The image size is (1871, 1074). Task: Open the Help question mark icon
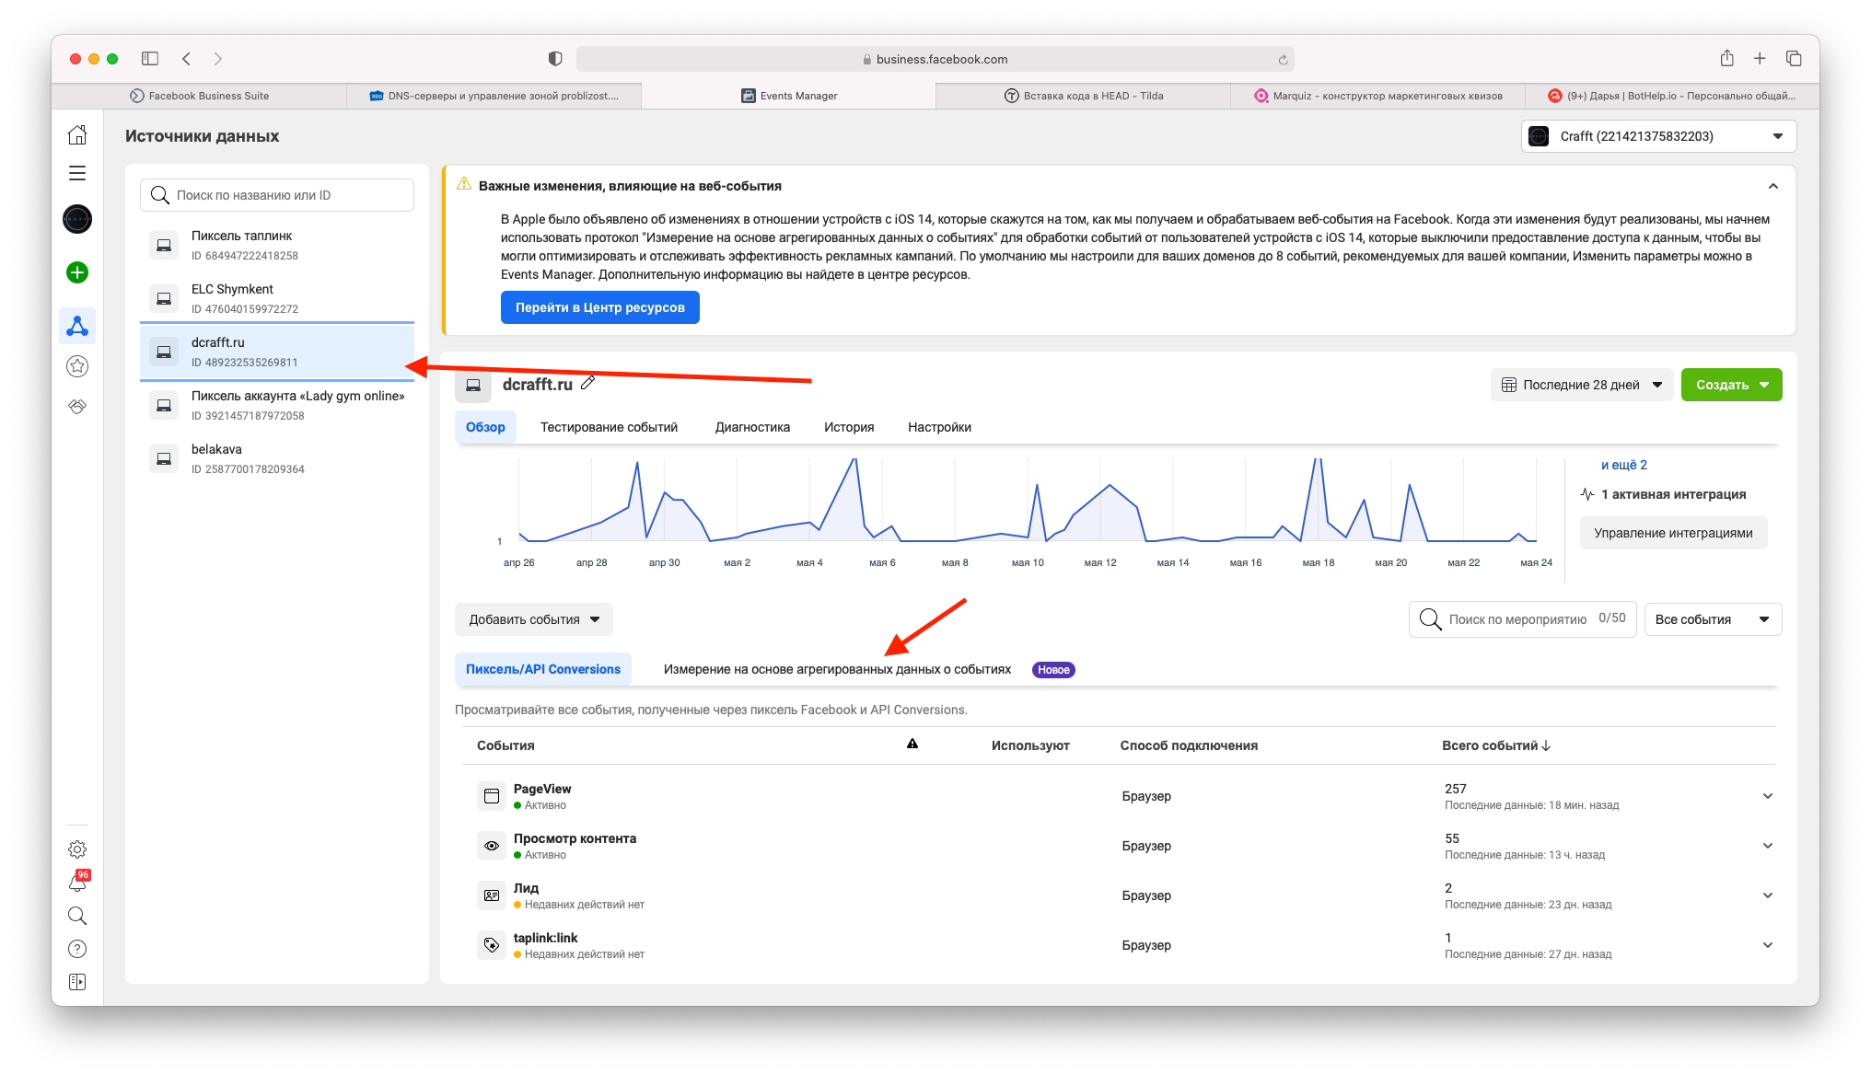[x=77, y=949]
